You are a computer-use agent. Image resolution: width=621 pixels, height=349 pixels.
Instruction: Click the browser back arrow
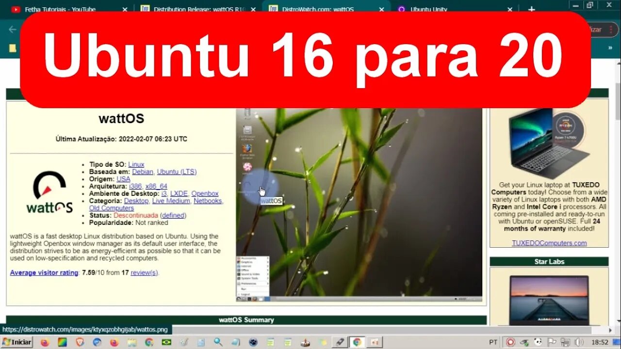(x=12, y=30)
